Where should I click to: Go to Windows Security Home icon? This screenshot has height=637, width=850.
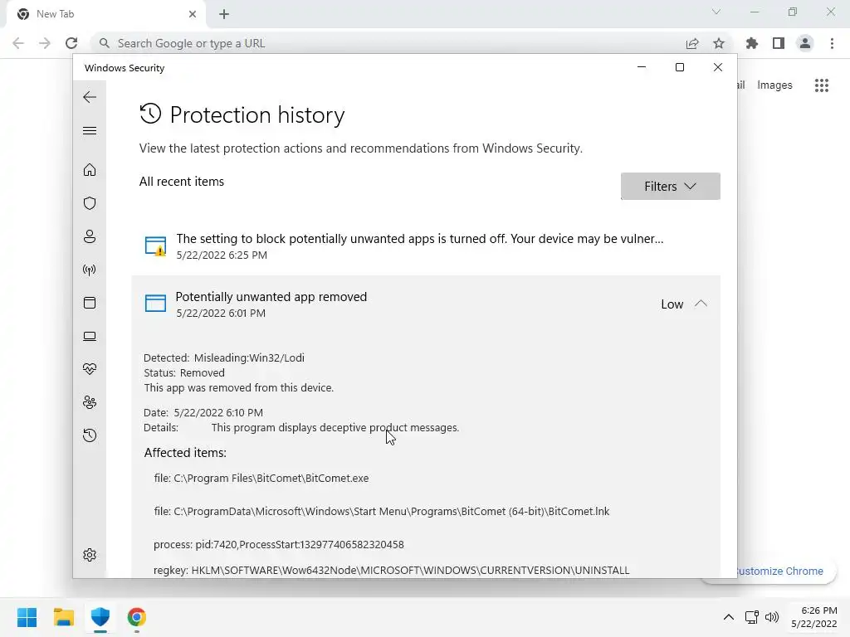click(90, 170)
